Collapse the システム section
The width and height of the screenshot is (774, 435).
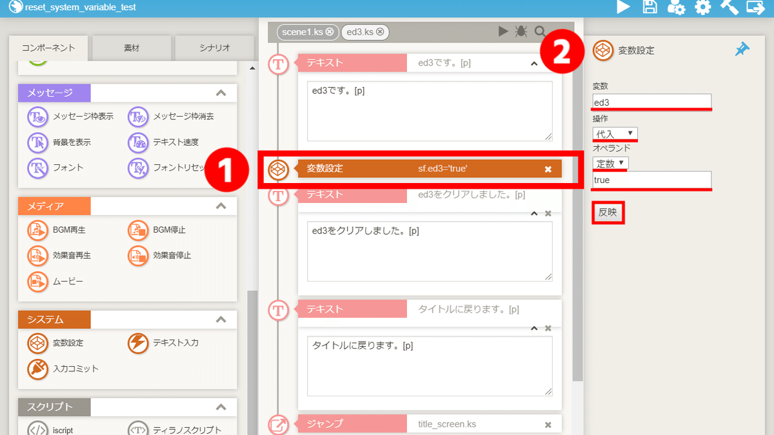click(x=221, y=320)
